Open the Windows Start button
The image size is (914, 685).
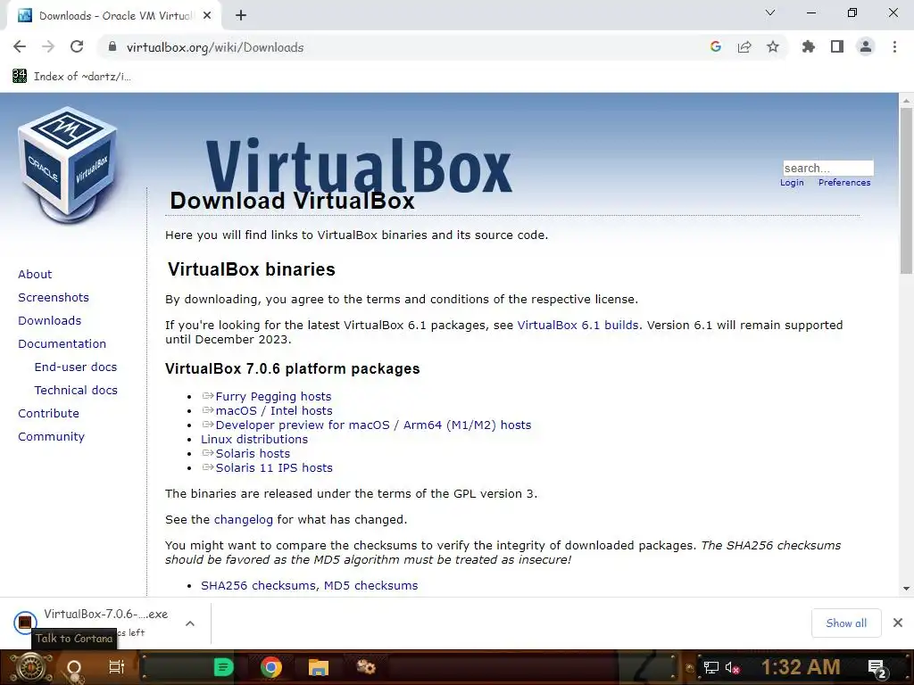30,668
